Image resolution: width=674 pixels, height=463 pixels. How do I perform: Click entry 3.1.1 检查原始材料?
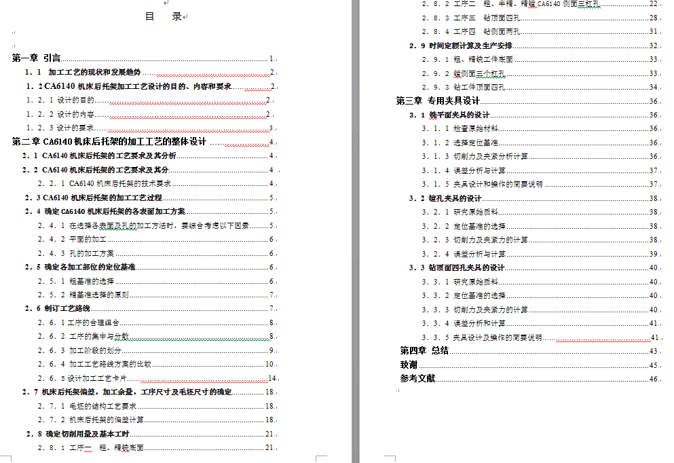point(541,128)
